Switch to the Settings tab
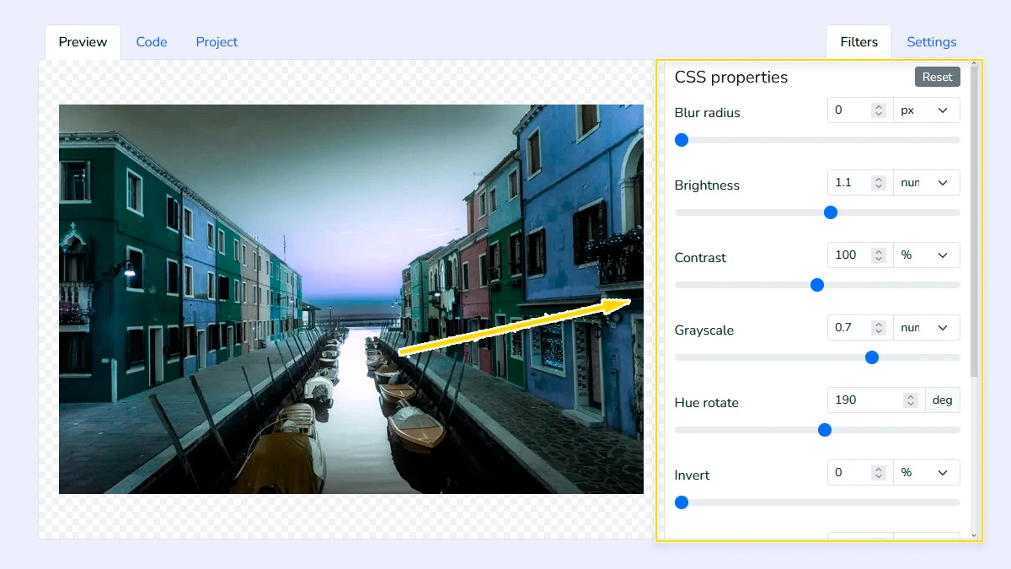Viewport: 1011px width, 569px height. coord(931,41)
